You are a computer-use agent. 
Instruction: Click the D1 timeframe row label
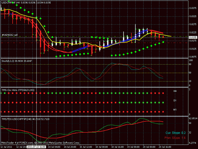coord(175,100)
